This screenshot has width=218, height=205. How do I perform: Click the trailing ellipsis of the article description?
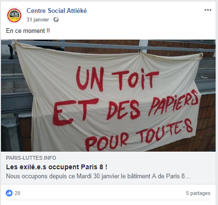[188, 176]
